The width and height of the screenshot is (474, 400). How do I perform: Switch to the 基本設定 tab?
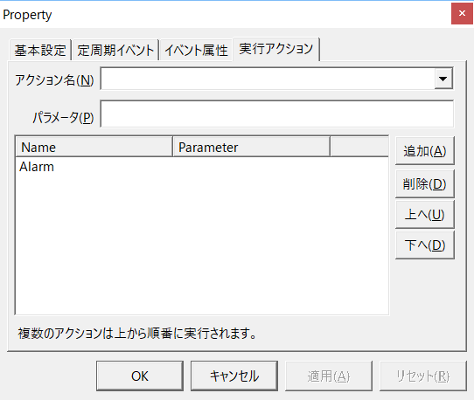(x=40, y=50)
